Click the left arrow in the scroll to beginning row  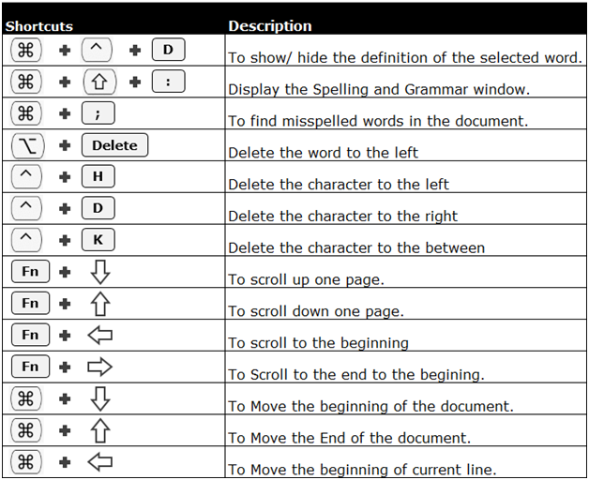tap(100, 335)
